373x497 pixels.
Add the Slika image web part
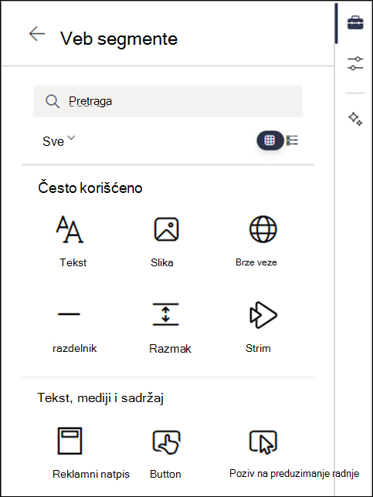[167, 229]
